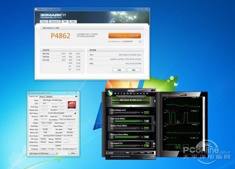Toggle the DirectCompute 5.0 checkbox in GPU-Z
Viewport: 235px width, 169px height.
pyautogui.click(x=63, y=149)
